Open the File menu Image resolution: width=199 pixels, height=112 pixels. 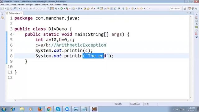click(x=2, y=5)
